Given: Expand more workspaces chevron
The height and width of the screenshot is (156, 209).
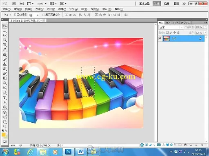Looking at the screenshot, I should 184,4.
